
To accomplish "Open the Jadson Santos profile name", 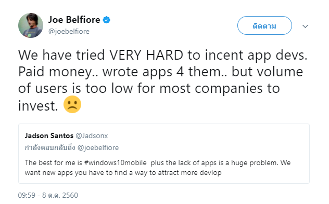I will coord(49,135).
